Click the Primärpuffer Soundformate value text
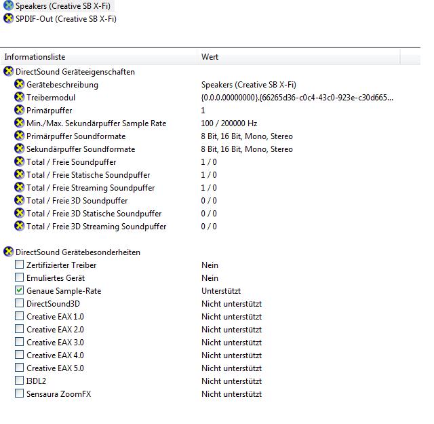The image size is (434, 424). click(x=247, y=136)
